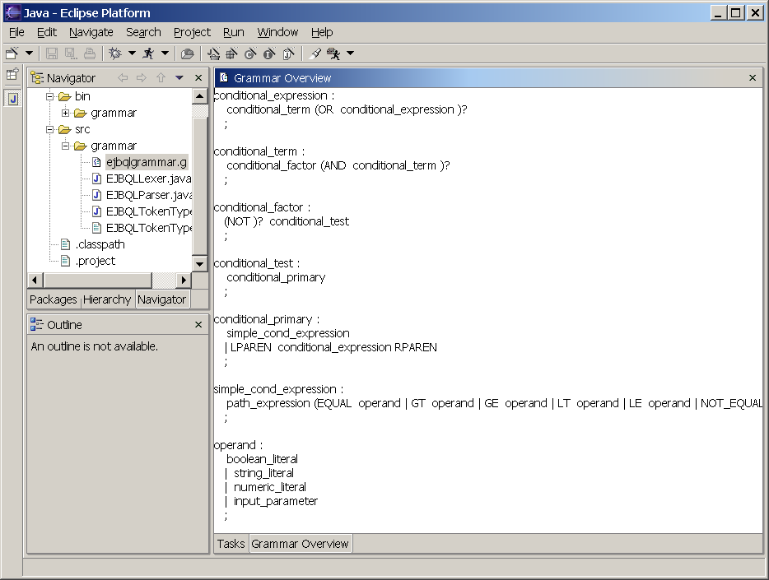Select the Java perspective button
The width and height of the screenshot is (769, 580).
click(x=12, y=99)
